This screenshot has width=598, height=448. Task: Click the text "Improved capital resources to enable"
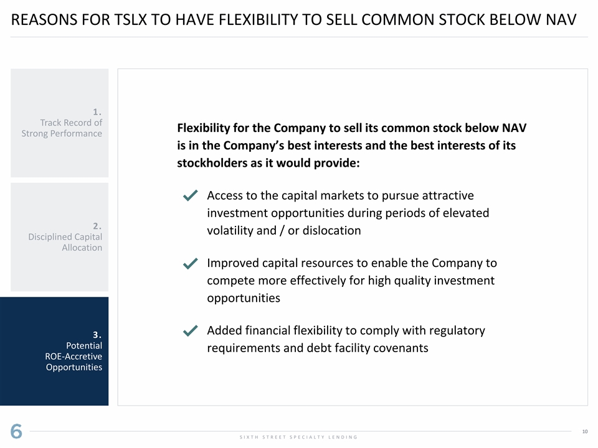pos(351,263)
